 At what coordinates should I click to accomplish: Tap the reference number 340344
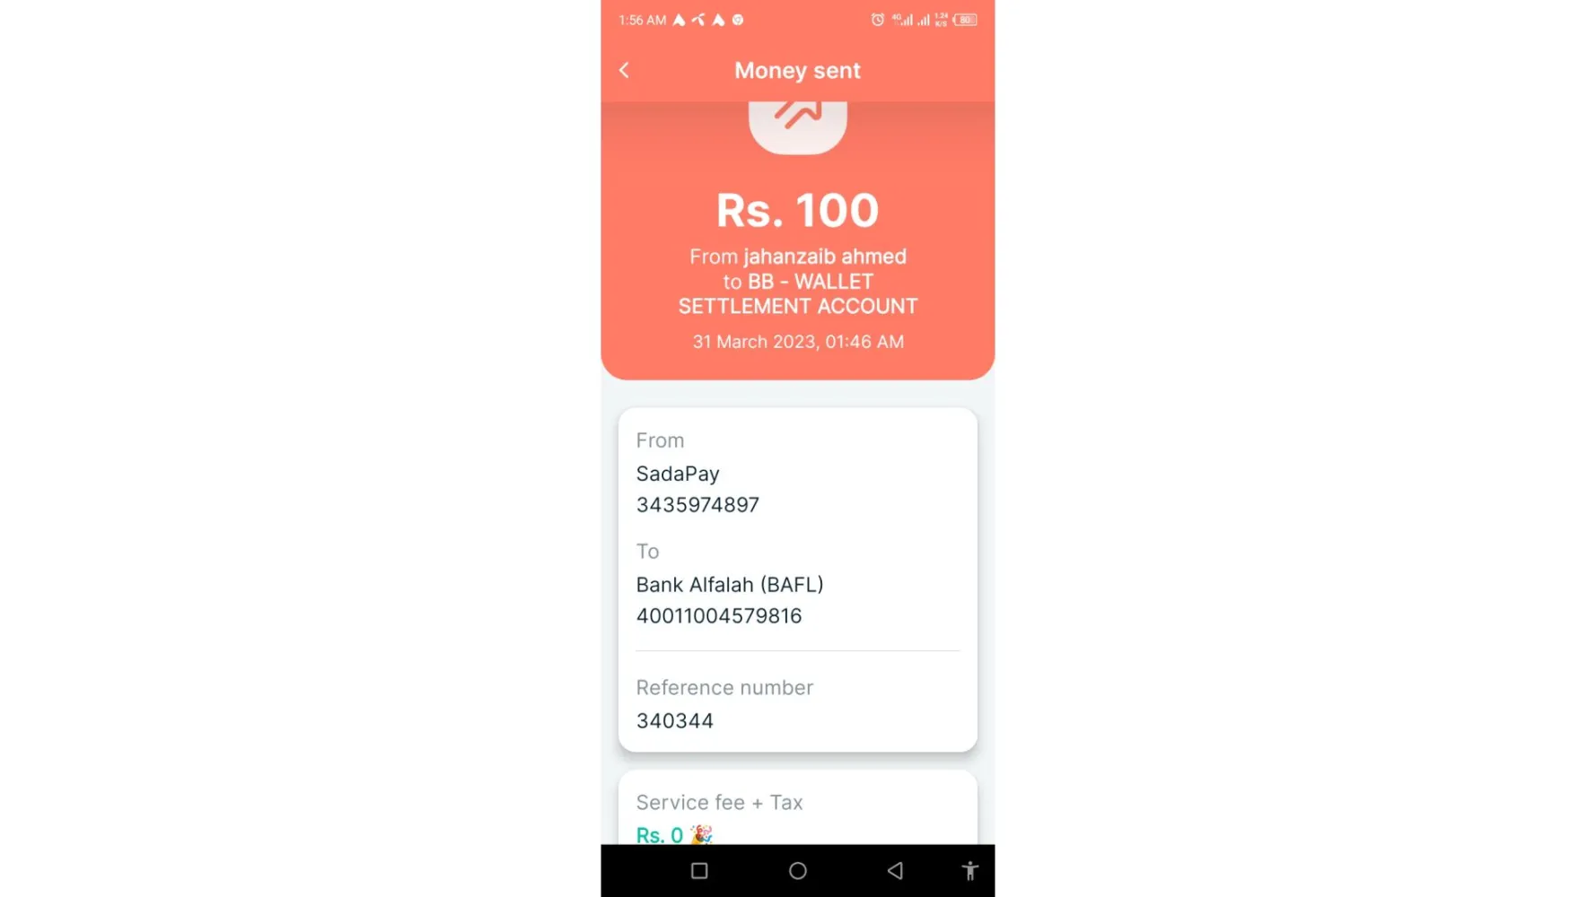coord(675,721)
